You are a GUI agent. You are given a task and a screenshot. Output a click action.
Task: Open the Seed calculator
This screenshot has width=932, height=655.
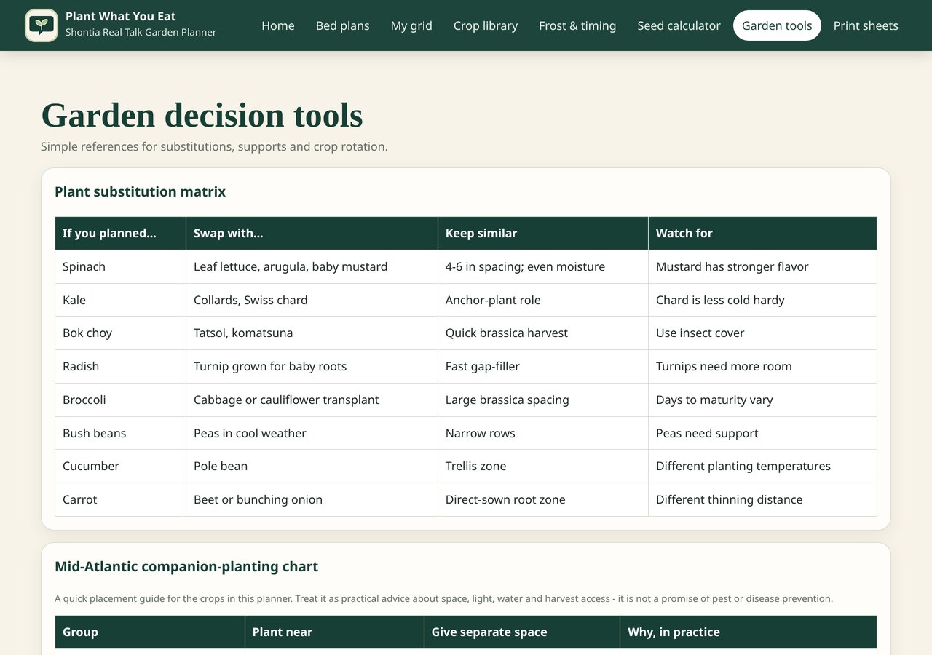(679, 25)
